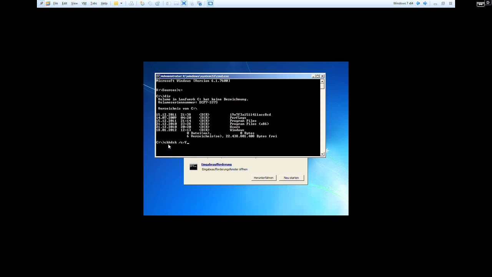The image size is (492, 277).
Task: Click the 'Program Files (x86)' directory entry
Action: tap(249, 124)
